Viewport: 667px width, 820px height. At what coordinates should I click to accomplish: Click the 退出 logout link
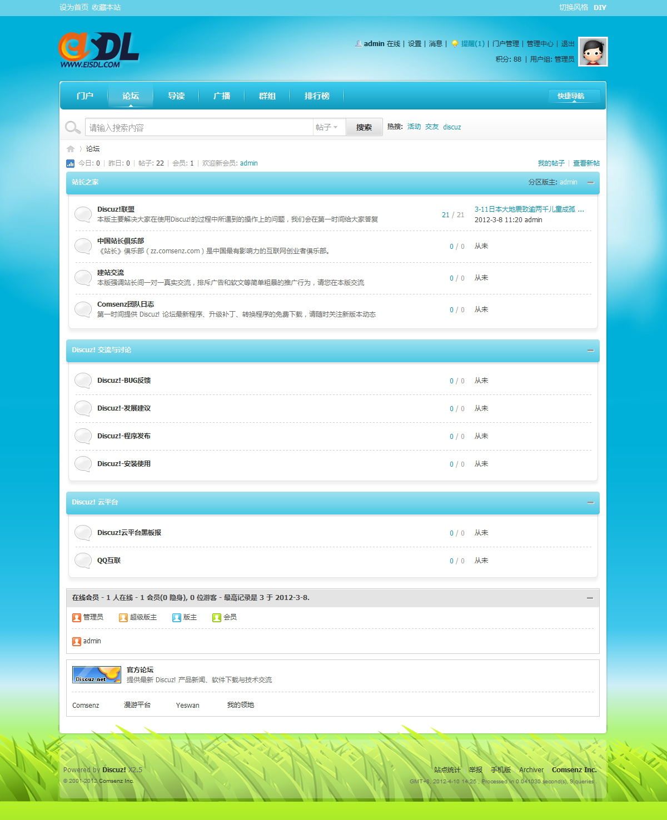[568, 44]
